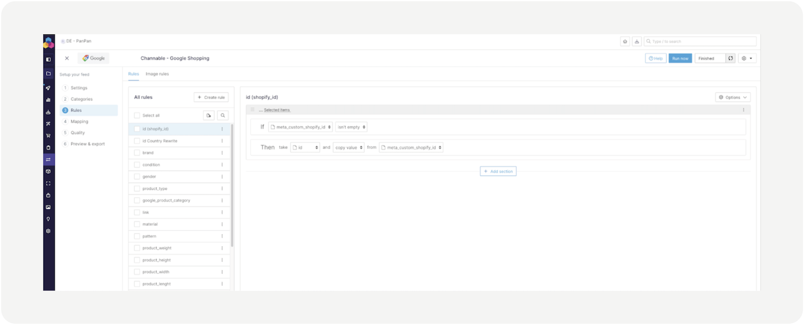Click the search icon in All rules
Image resolution: width=804 pixels, height=324 pixels.
(x=223, y=115)
